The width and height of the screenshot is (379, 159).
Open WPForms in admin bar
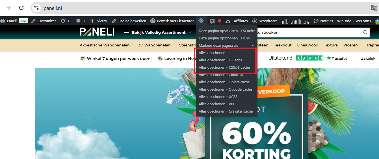coord(363,21)
